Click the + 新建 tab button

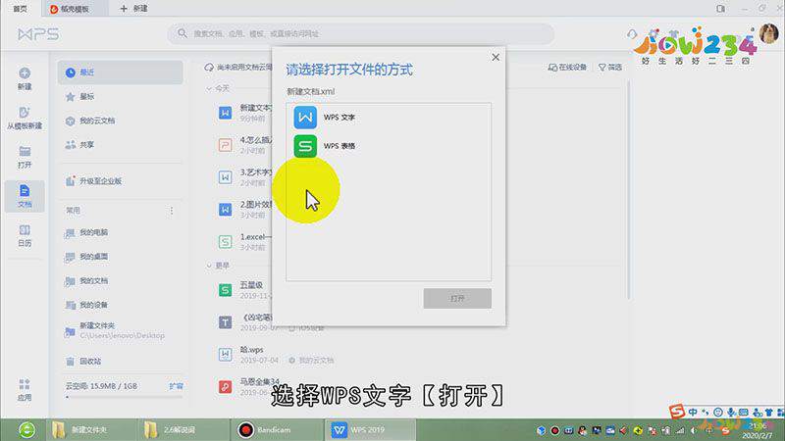[133, 9]
